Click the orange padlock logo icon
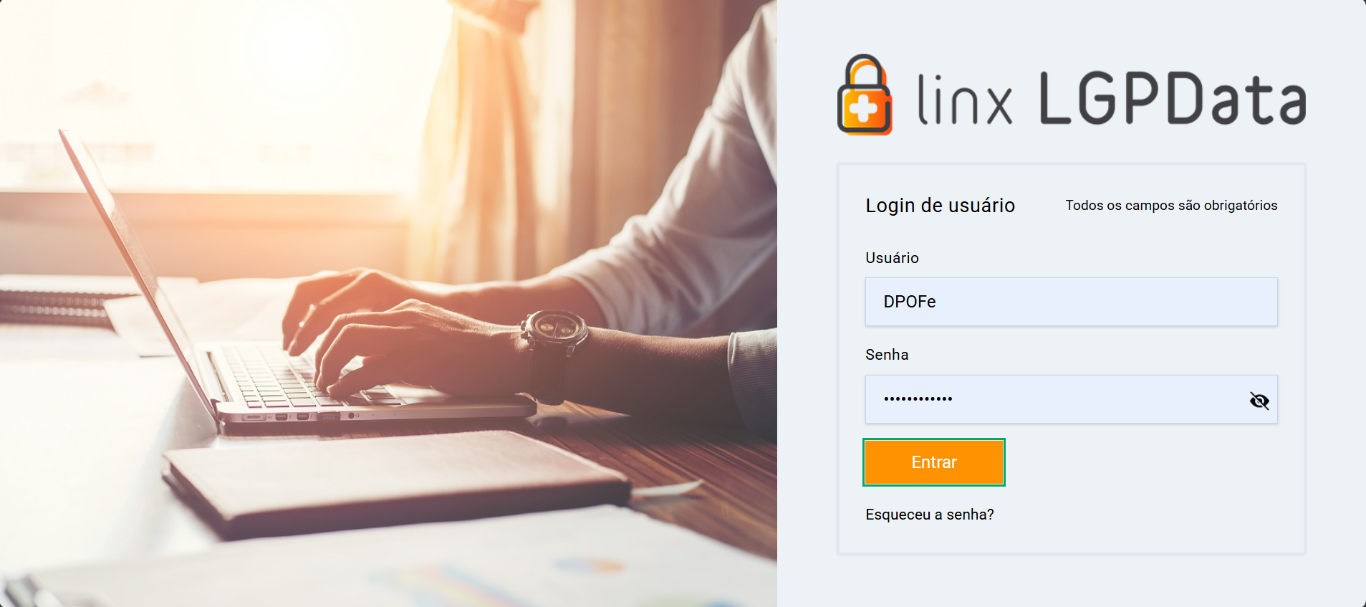This screenshot has height=607, width=1366. (865, 95)
